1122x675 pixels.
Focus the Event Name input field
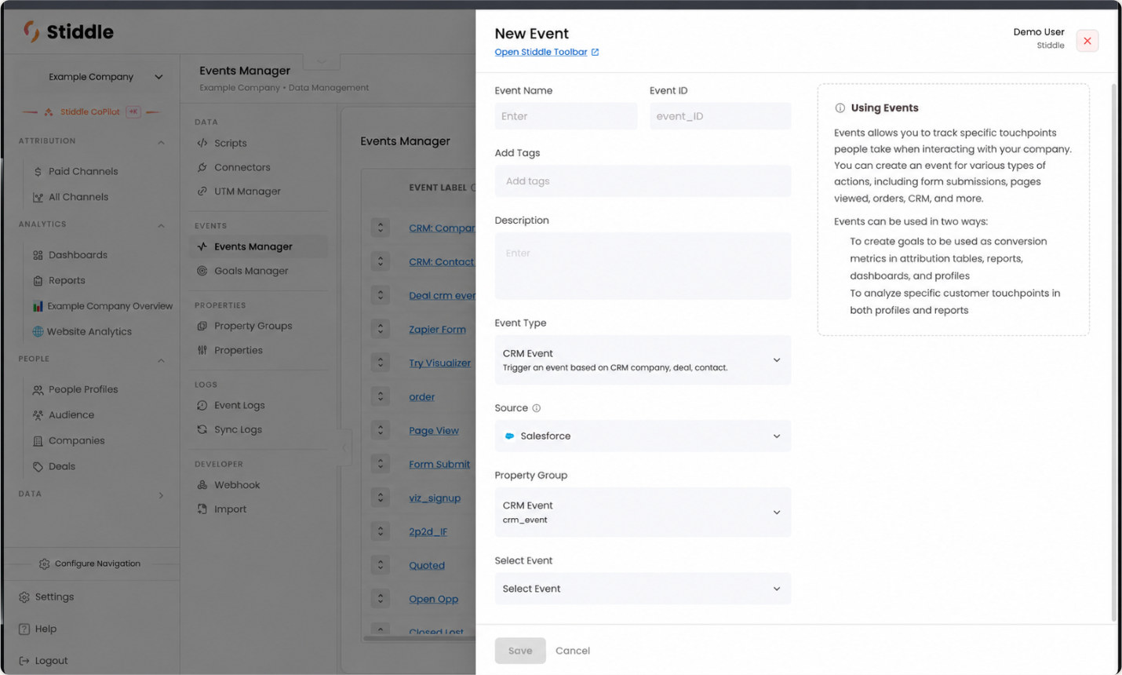566,116
